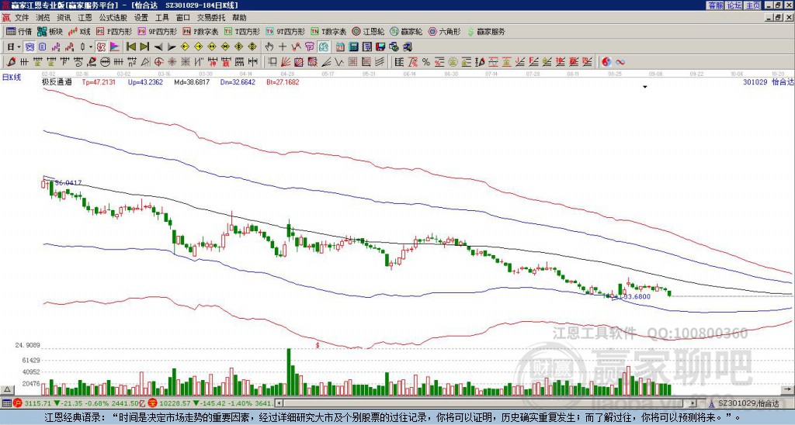Image resolution: width=795 pixels, height=425 pixels.
Task: Toggle the highlighted teal tree-shaped icon
Action: (x=323, y=47)
